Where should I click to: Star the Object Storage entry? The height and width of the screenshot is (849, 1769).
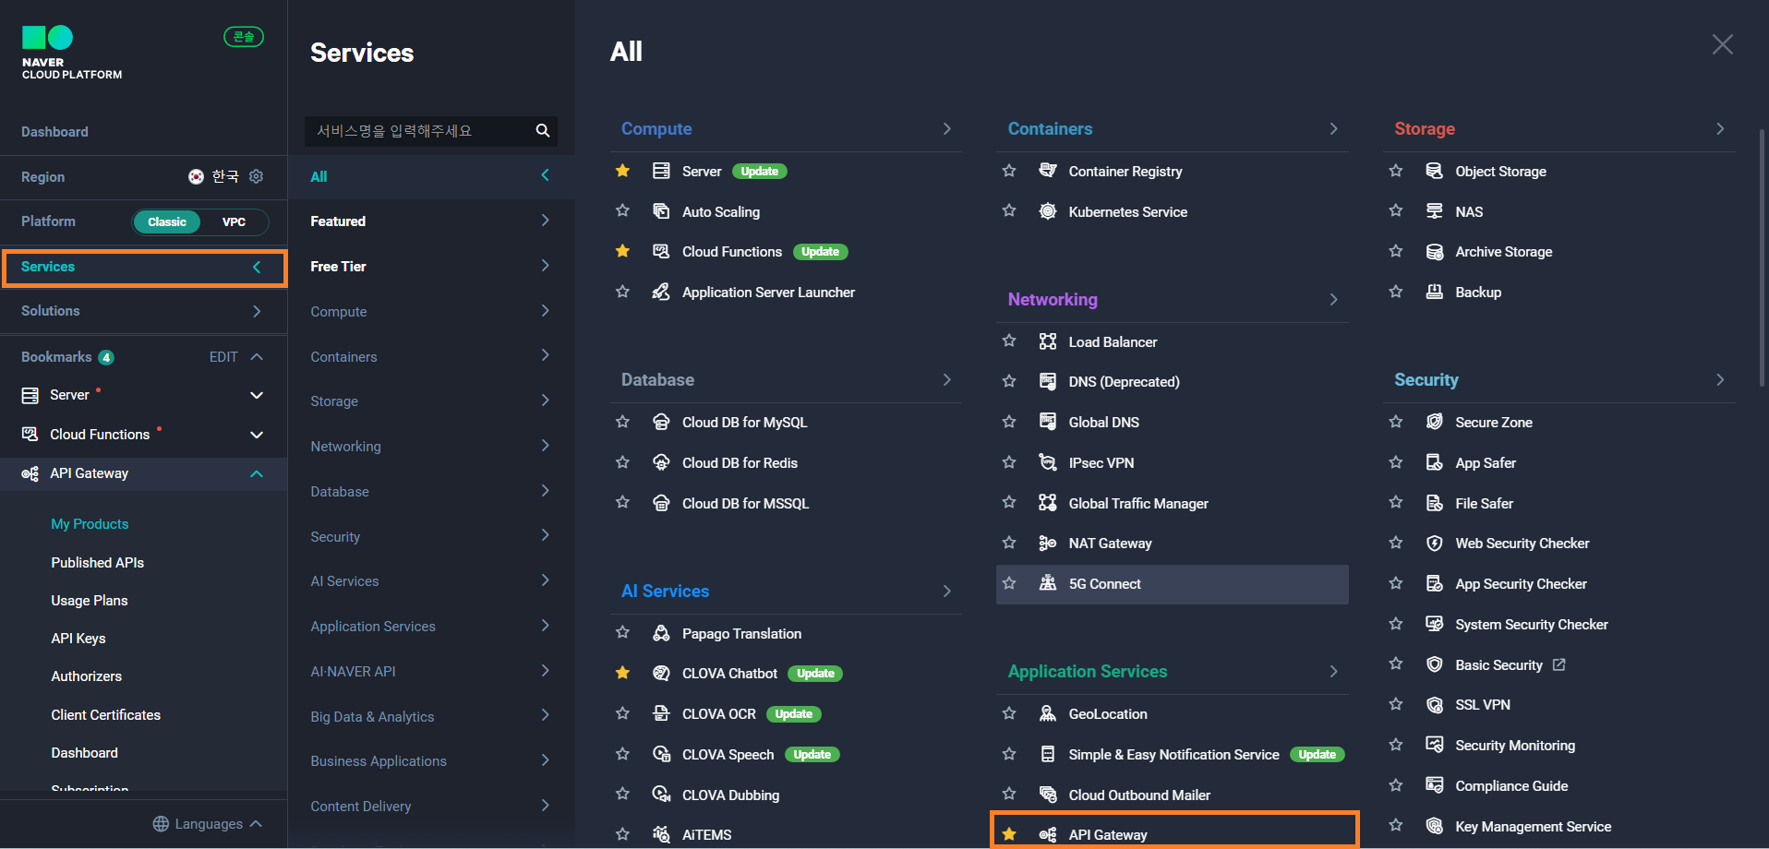click(1396, 171)
